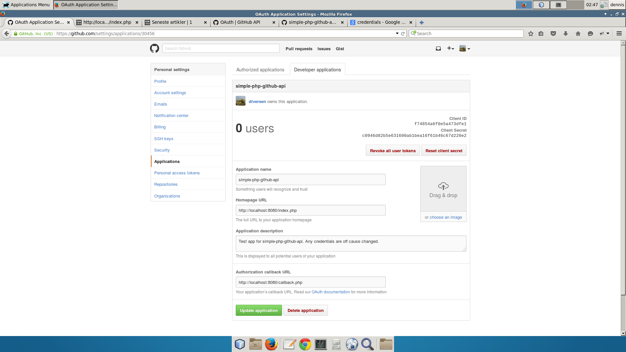This screenshot has height=352, width=626.
Task: Expand the Firebug dropdown arrow
Action: pos(608,34)
